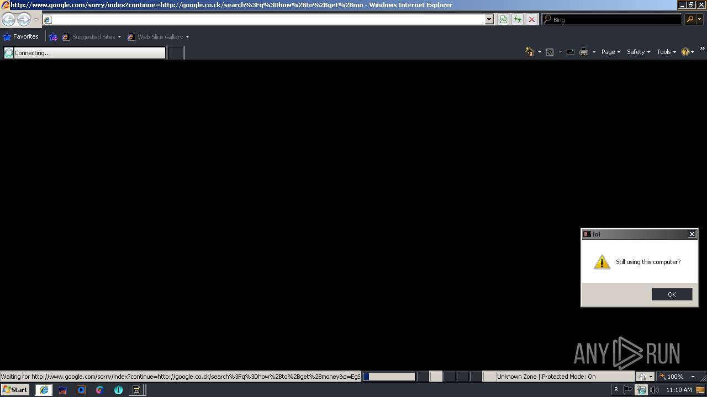Screen dimensions: 707x397
Task: Open the recent pages dropdown beside Forward
Action: 36,20
